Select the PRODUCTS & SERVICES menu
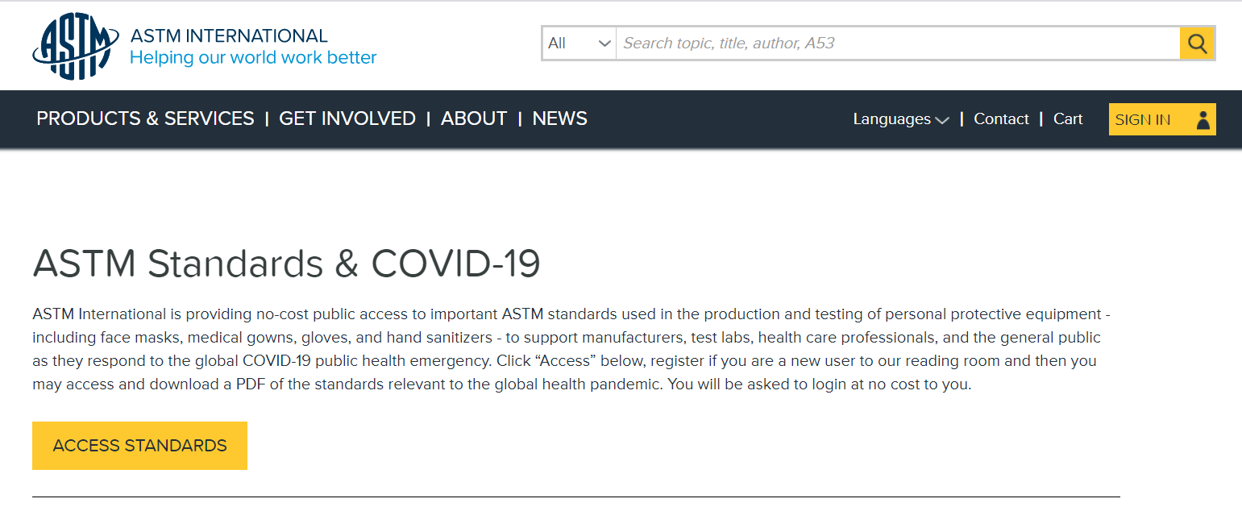Image resolution: width=1242 pixels, height=507 pixels. [144, 118]
